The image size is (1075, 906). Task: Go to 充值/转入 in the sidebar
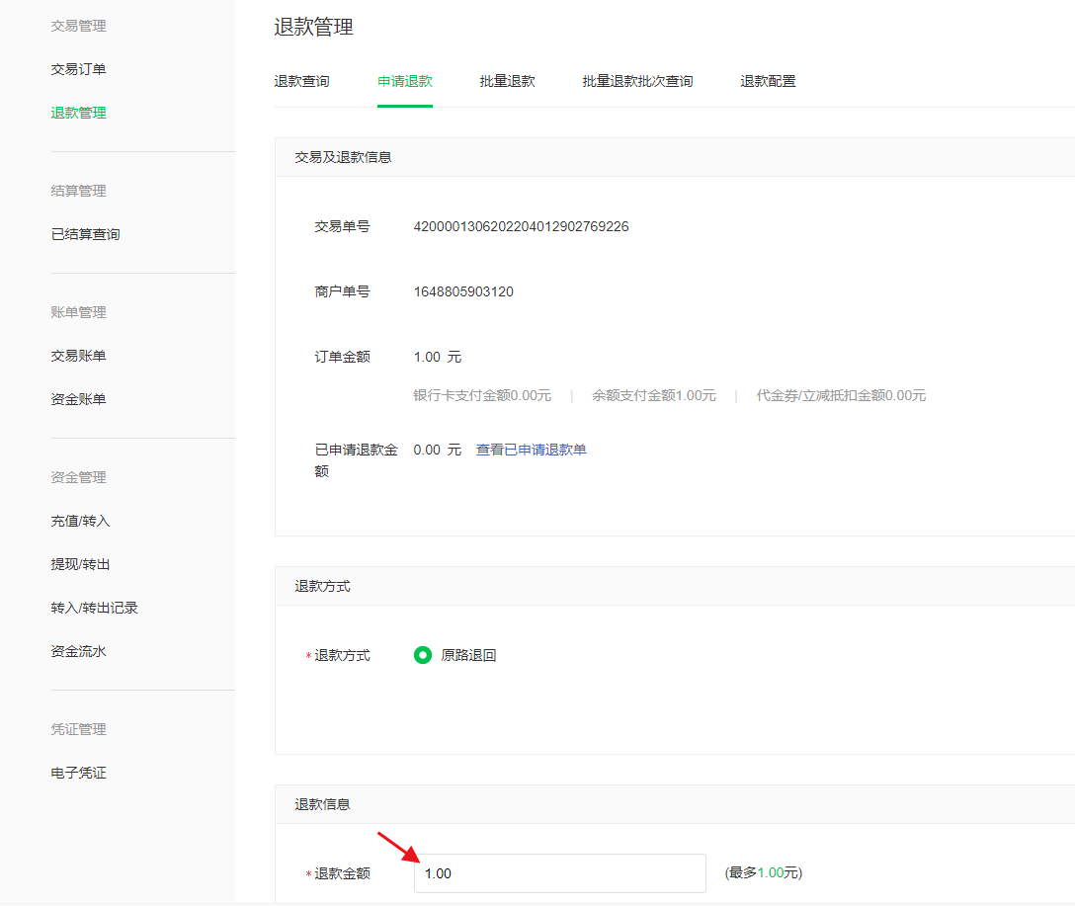pyautogui.click(x=80, y=521)
